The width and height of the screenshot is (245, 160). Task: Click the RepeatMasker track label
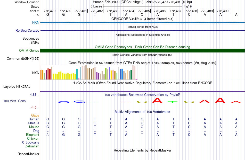(28, 154)
